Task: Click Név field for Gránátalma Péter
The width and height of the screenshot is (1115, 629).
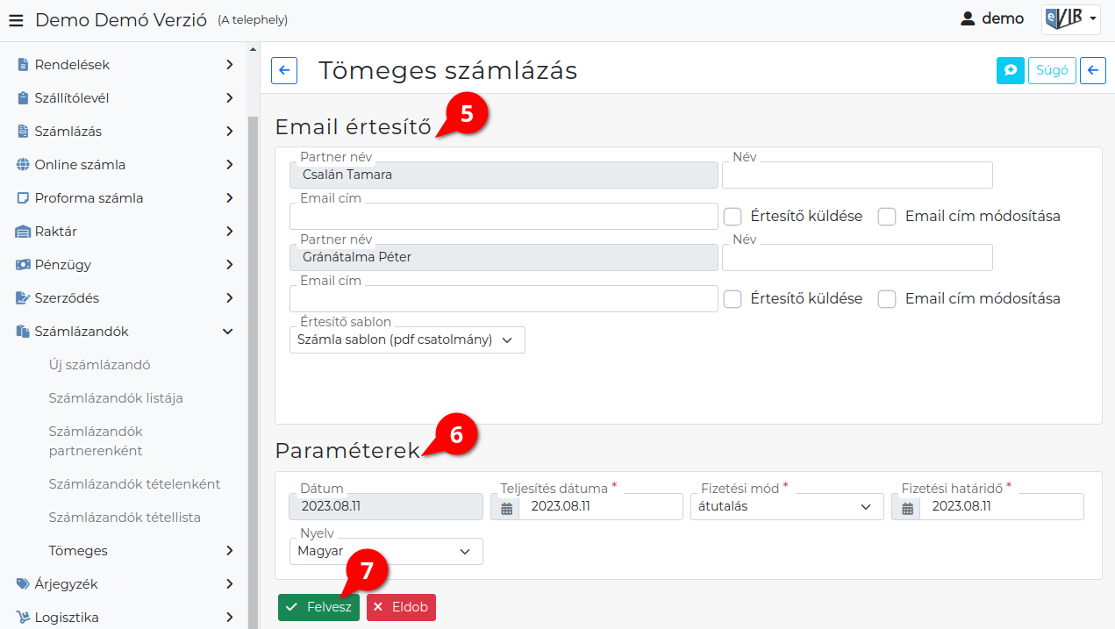Action: 857,257
